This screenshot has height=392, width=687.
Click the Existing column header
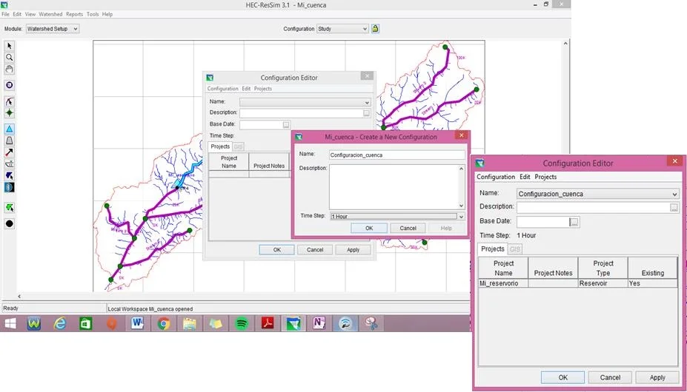click(653, 268)
